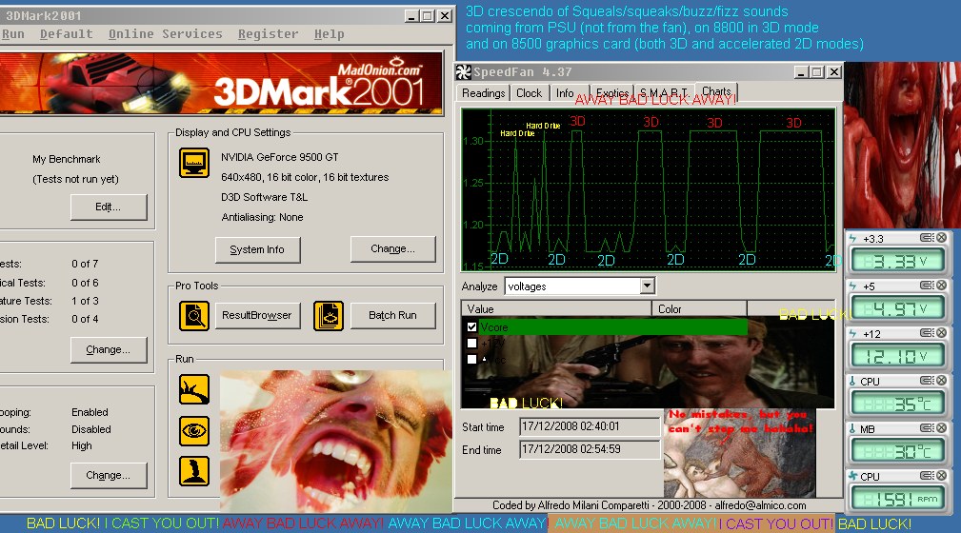The width and height of the screenshot is (961, 533).
Task: Switch to the Info tab in SpeedFan
Action: pyautogui.click(x=565, y=93)
